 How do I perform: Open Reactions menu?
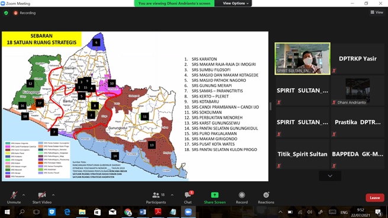[266, 198]
